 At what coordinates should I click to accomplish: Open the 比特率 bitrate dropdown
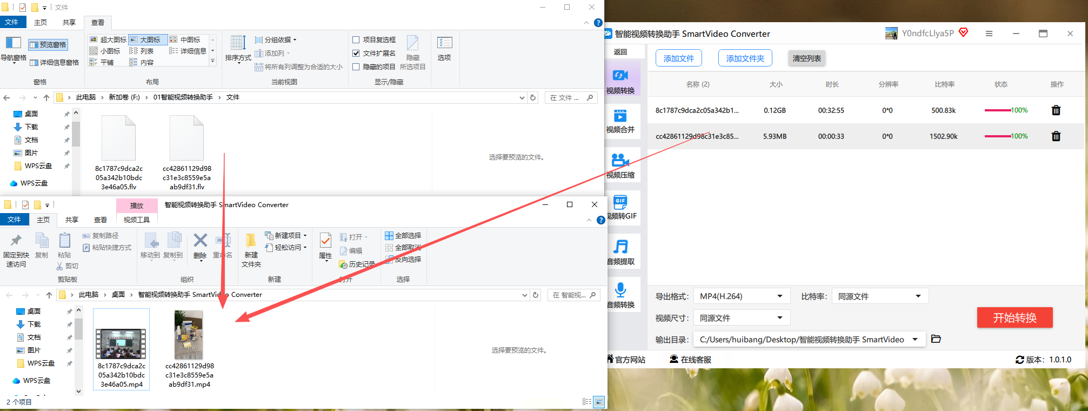(x=880, y=296)
